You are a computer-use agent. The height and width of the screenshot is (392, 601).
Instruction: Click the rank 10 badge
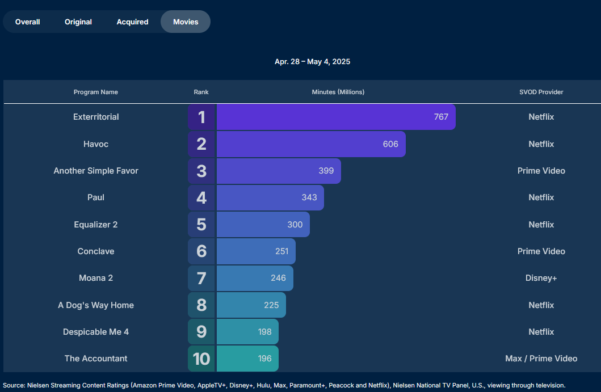click(x=201, y=359)
